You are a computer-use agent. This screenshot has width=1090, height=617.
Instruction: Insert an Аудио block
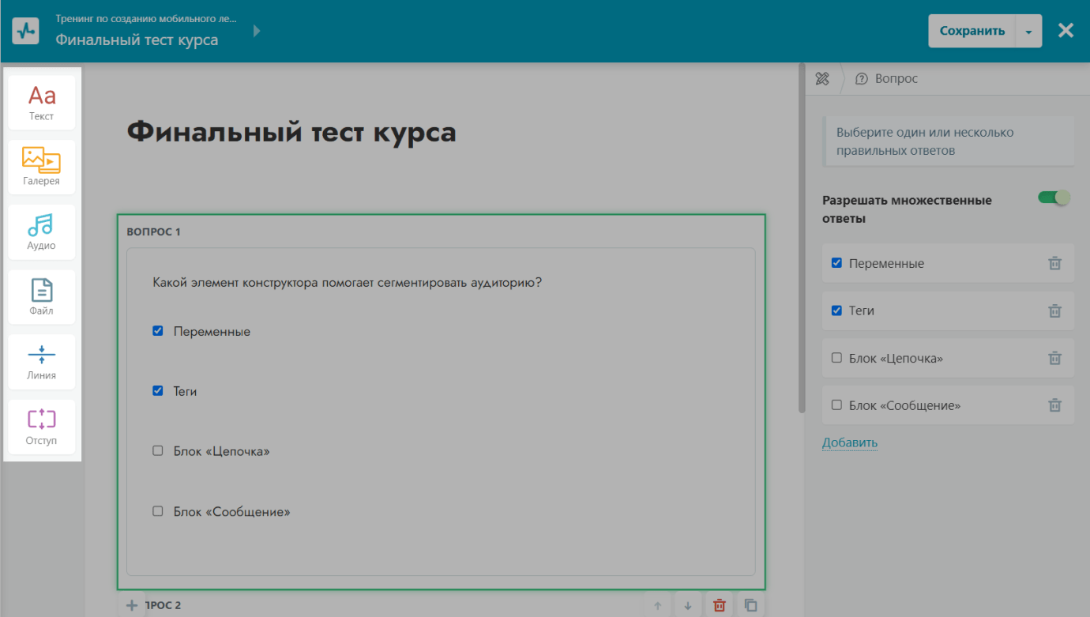pyautogui.click(x=42, y=232)
